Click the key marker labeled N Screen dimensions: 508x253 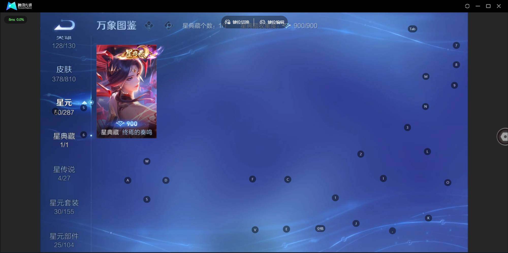[x=425, y=106]
